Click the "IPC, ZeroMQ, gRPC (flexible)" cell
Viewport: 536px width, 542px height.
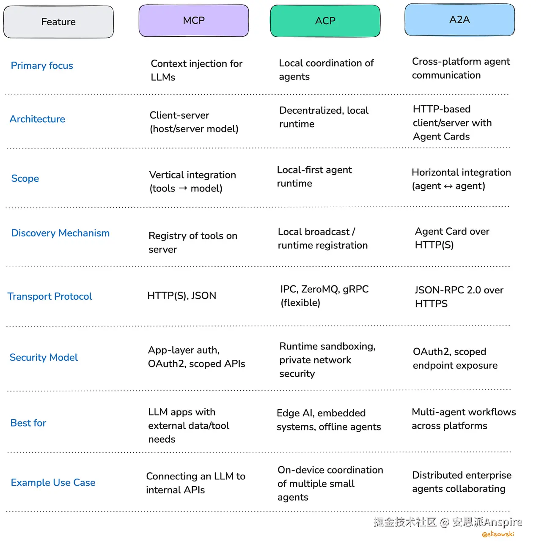[x=324, y=296]
